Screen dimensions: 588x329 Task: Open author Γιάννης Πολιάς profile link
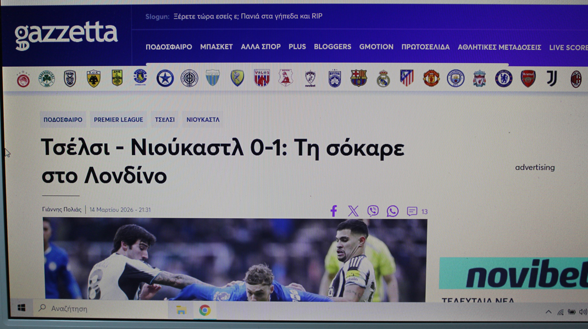point(62,209)
